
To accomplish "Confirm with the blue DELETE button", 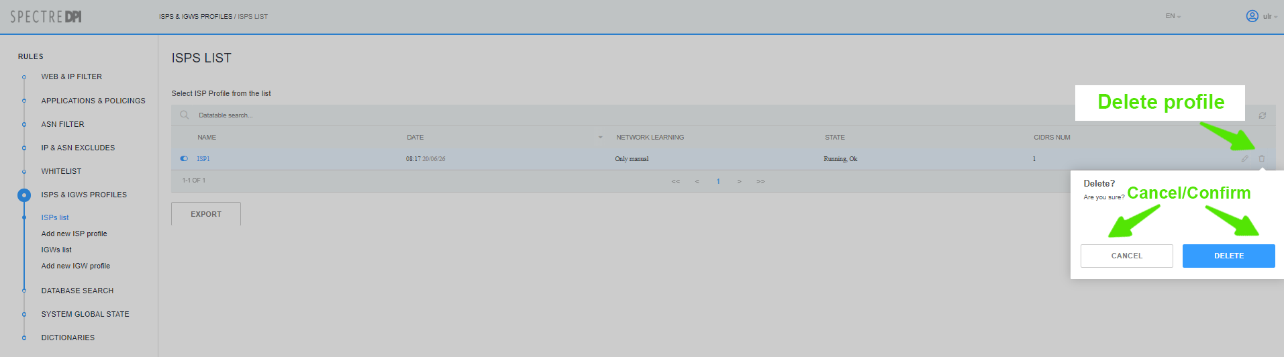I will coord(1228,256).
